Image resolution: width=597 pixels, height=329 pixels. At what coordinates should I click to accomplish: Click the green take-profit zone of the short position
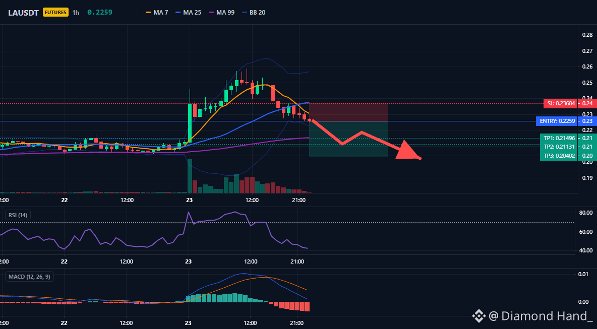pyautogui.click(x=348, y=139)
